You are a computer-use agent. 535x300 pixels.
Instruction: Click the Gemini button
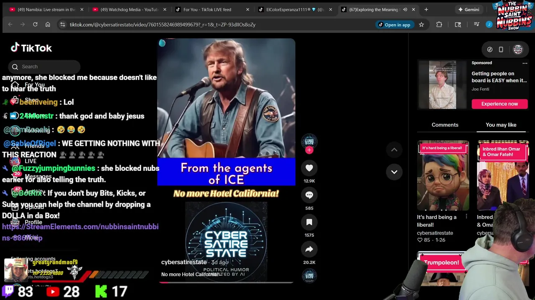pyautogui.click(x=468, y=9)
